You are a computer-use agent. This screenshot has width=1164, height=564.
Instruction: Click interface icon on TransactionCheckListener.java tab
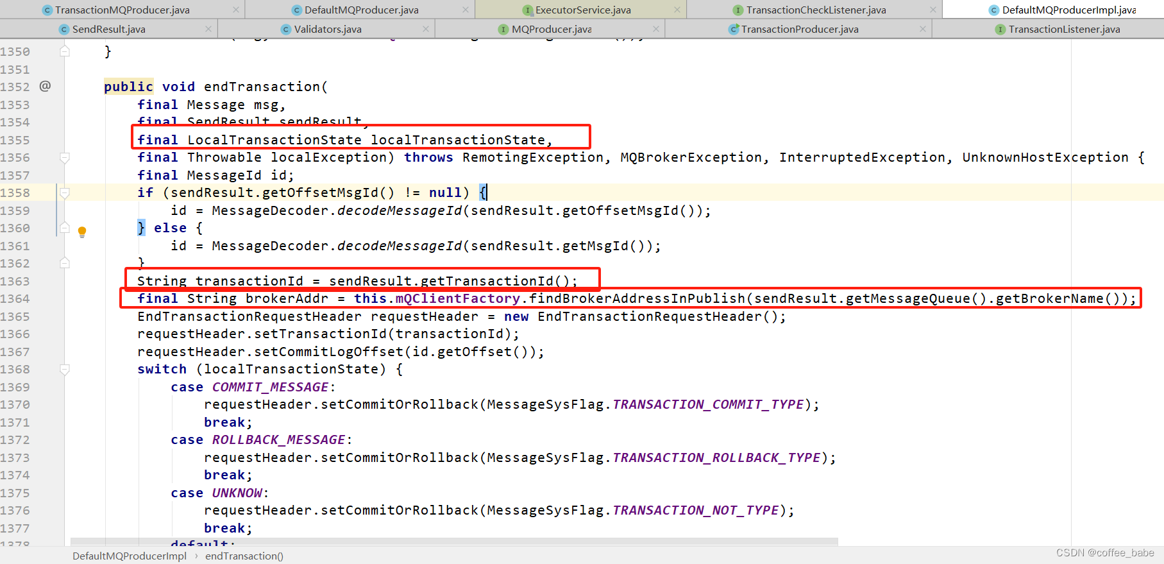(739, 10)
